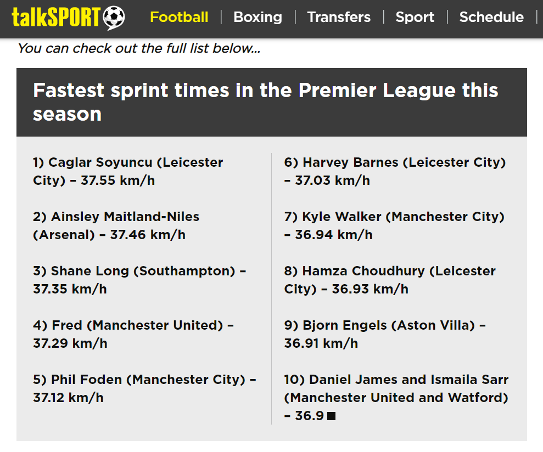Image resolution: width=543 pixels, height=452 pixels.
Task: Click the 'You can check out' intro text
Action: tap(139, 48)
